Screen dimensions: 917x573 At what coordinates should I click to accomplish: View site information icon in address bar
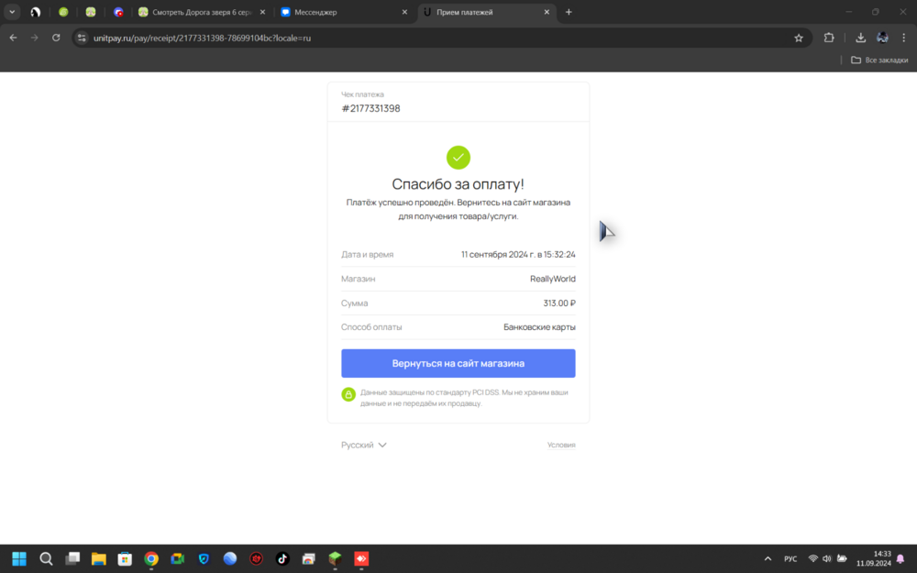[82, 38]
